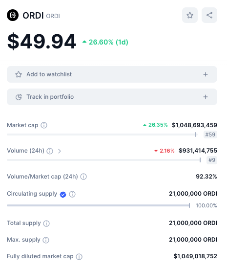Click the star favorite icon button
Screen dimensions: 227x270
pyautogui.click(x=190, y=15)
